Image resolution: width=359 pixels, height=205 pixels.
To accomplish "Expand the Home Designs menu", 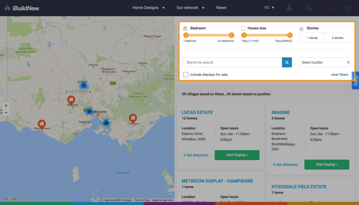I will coord(149,8).
